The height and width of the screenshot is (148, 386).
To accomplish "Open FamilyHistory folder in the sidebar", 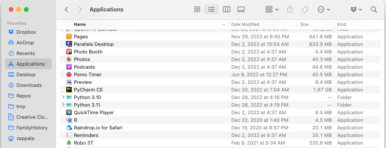I will (x=32, y=128).
